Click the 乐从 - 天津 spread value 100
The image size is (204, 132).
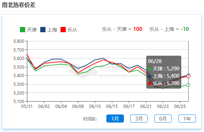point(138,29)
